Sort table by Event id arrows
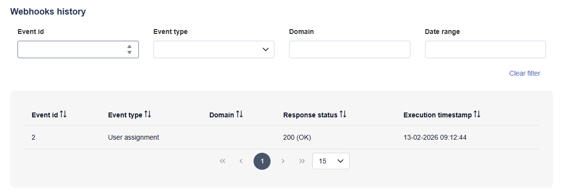This screenshot has height=194, width=562. tap(63, 114)
